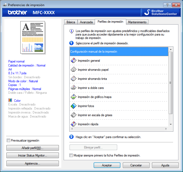
Task: Click 'Marca de agua : Desactivado' text
Action: [x=27, y=116]
